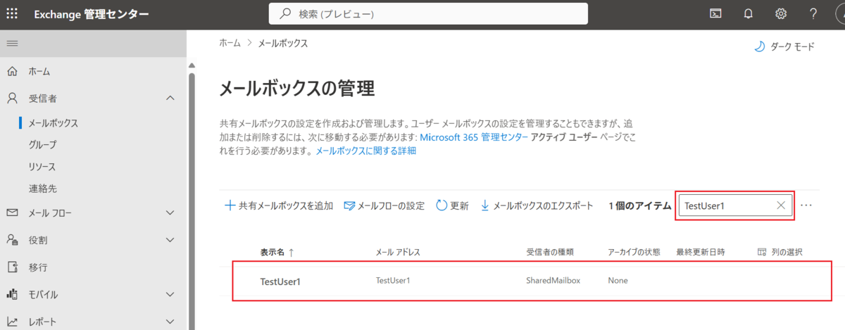Click the Roles icon in sidebar
This screenshot has height=330, width=845.
tap(12, 240)
